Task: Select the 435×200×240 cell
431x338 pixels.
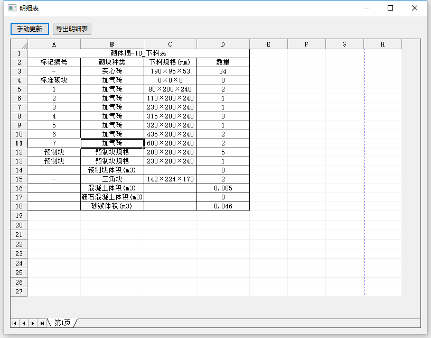Action: [170, 134]
